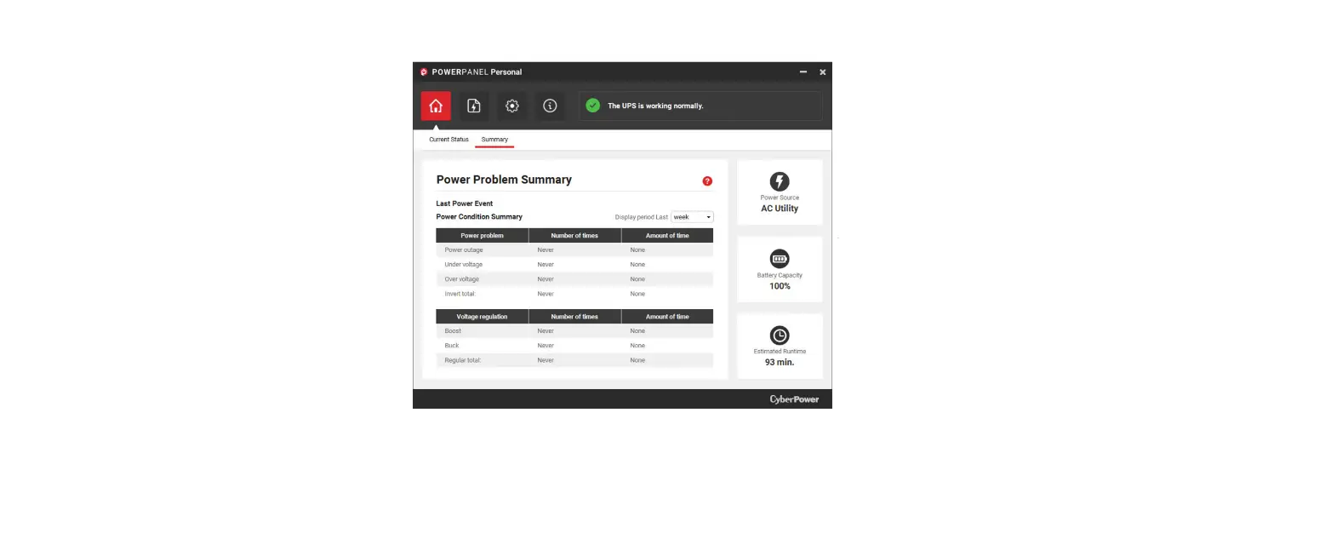The image size is (1331, 556).
Task: Click the Regular total row
Action: pyautogui.click(x=574, y=359)
